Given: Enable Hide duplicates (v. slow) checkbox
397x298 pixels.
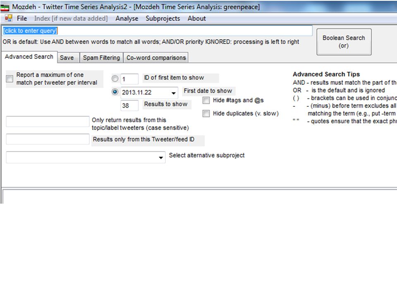Looking at the screenshot, I should [206, 113].
